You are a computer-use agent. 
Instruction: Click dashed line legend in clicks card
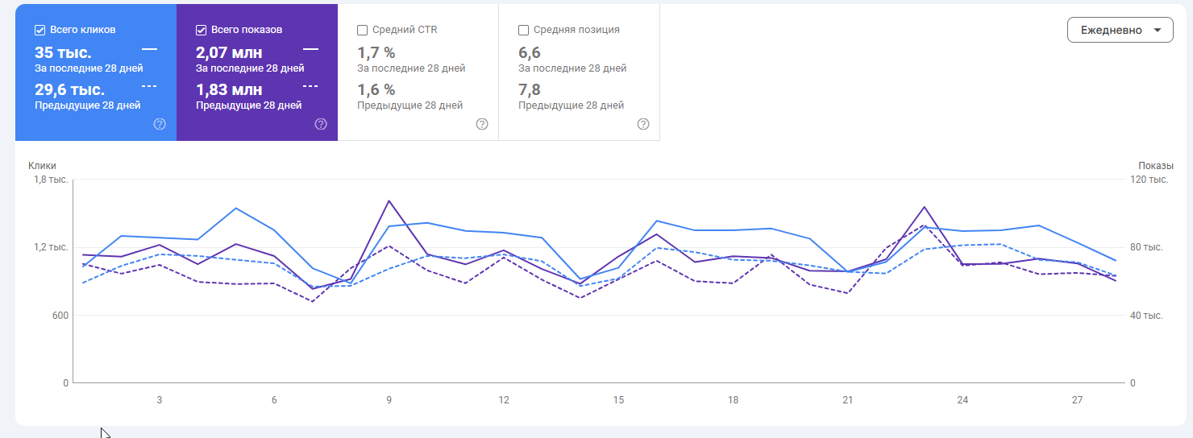[x=149, y=85]
